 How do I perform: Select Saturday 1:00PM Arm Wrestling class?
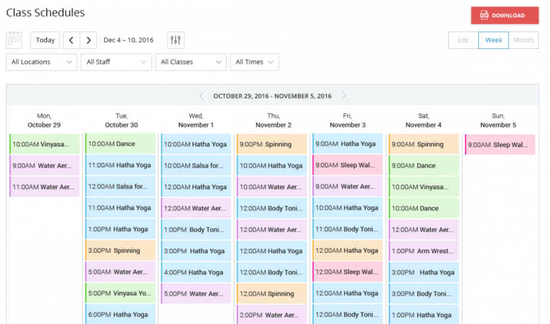click(424, 251)
